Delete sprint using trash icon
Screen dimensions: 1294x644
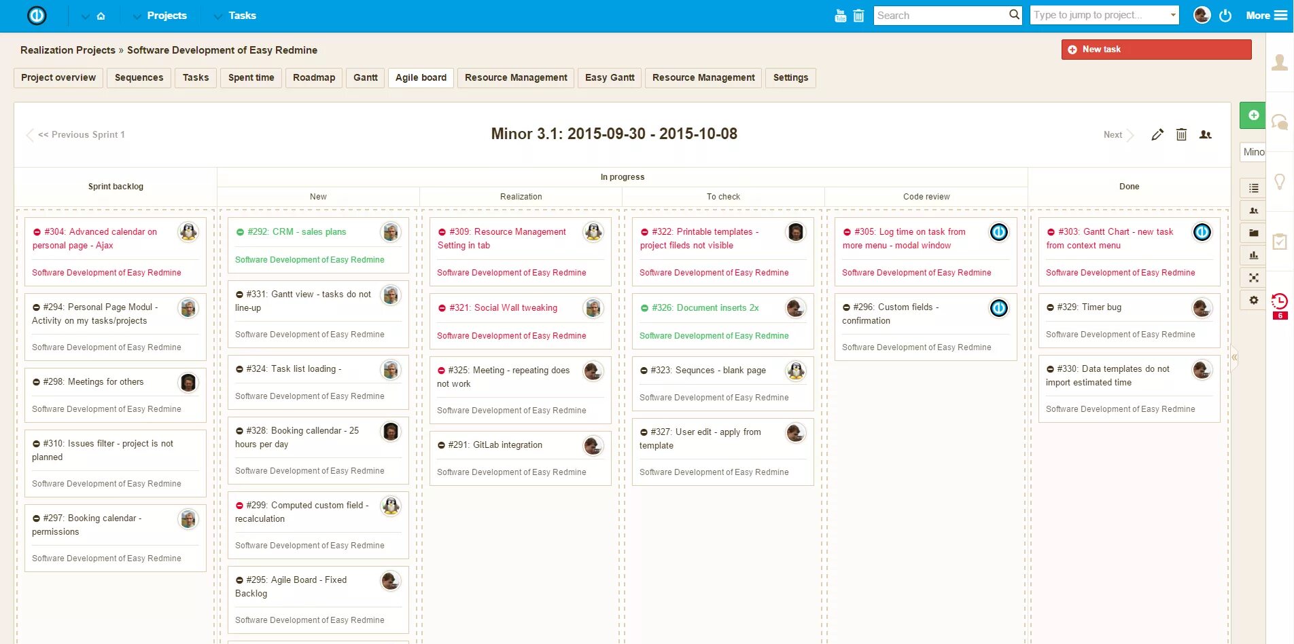[x=1181, y=134]
